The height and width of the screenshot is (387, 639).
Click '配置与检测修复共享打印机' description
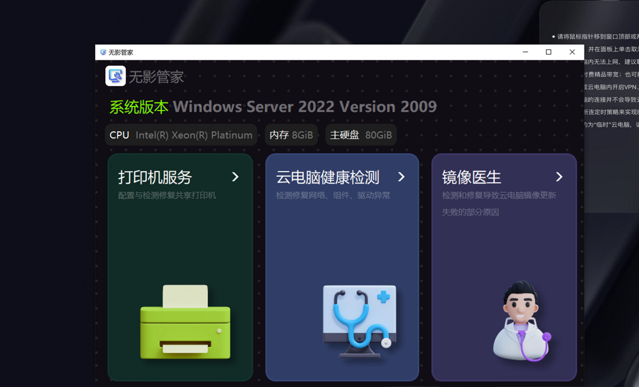click(x=167, y=195)
